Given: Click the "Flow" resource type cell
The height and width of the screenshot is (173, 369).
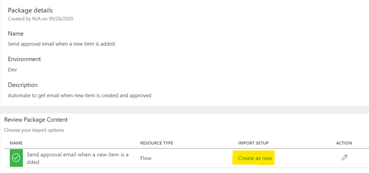Looking at the screenshot, I should (146, 158).
